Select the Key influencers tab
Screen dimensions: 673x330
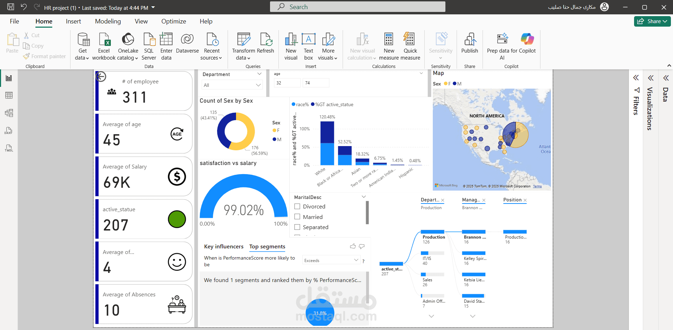[x=224, y=247]
